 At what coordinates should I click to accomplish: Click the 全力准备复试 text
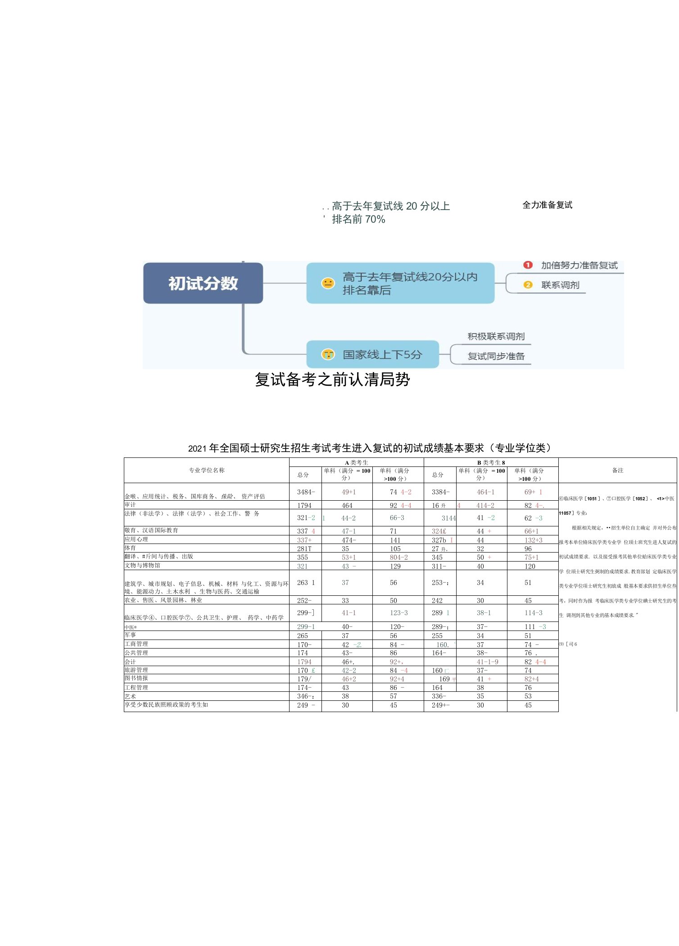coord(547,205)
